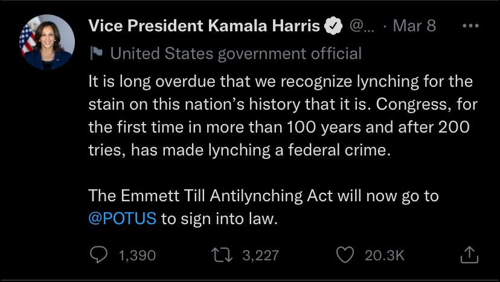The image size is (500, 282).
Task: Click the tweet's opening sentence about lynching
Action: (x=280, y=81)
